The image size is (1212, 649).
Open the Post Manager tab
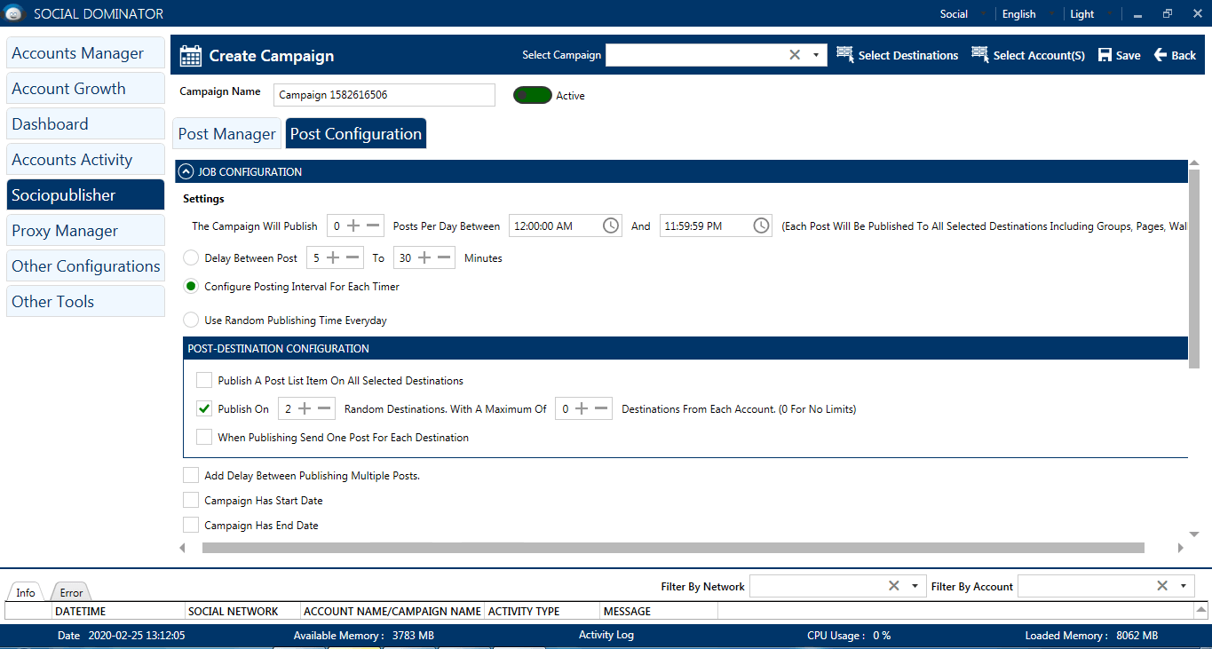click(x=227, y=133)
